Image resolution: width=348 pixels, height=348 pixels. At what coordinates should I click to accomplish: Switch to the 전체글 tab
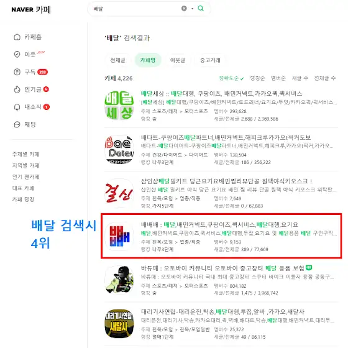pos(118,60)
